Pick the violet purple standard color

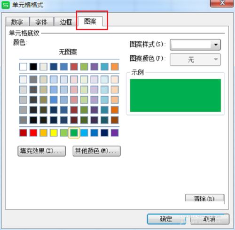pos(115,133)
